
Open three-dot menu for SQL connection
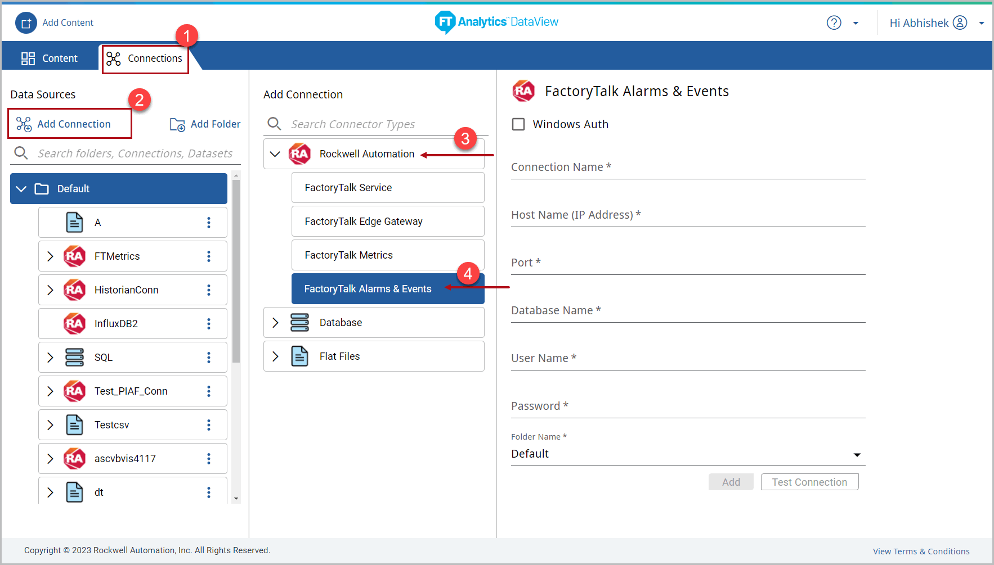pos(209,358)
